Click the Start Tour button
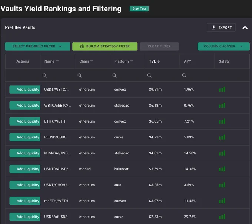This screenshot has height=224, width=252. click(139, 9)
